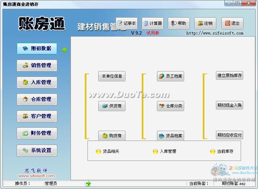Click the 试用版 trial label
Screen dimensions: 258x189
click(x=153, y=33)
